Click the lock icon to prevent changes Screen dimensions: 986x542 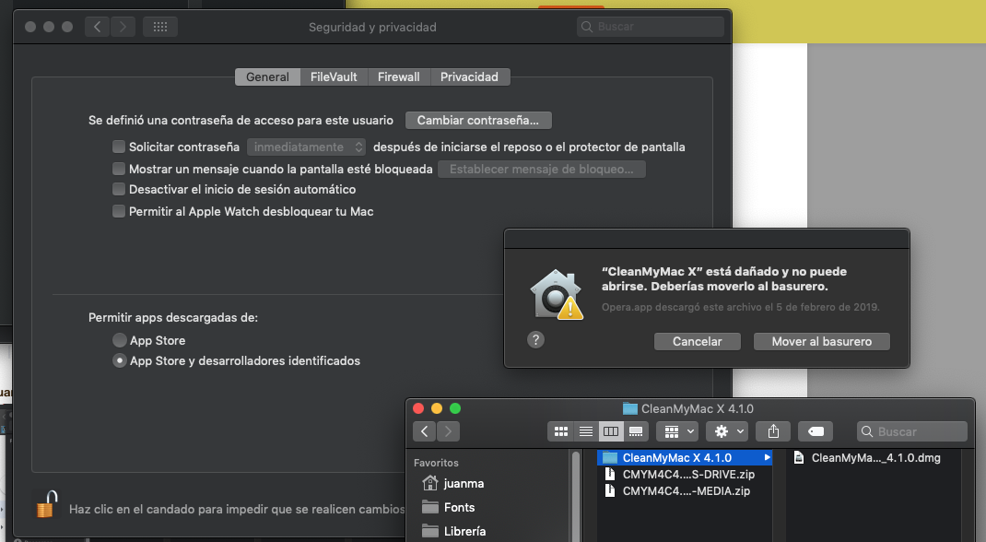click(46, 504)
